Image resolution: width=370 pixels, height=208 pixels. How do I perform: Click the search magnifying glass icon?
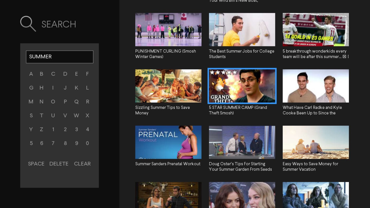[28, 24]
